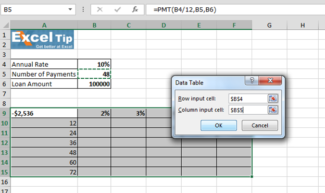The image size is (325, 193).
Task: Click the 3% header cell in row 9
Action: tap(129, 113)
